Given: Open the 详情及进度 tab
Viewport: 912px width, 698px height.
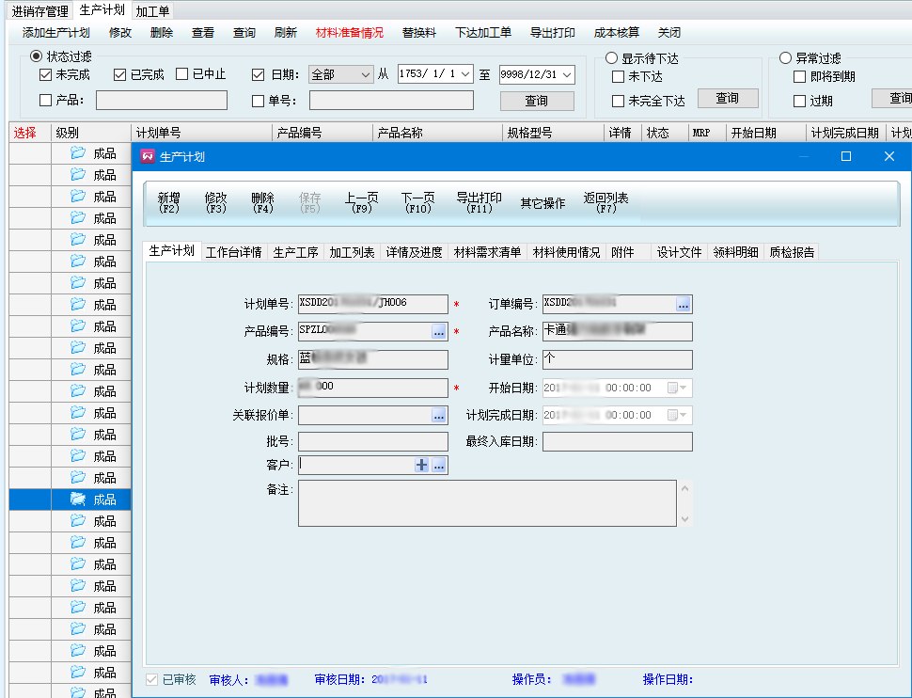Looking at the screenshot, I should coord(414,252).
